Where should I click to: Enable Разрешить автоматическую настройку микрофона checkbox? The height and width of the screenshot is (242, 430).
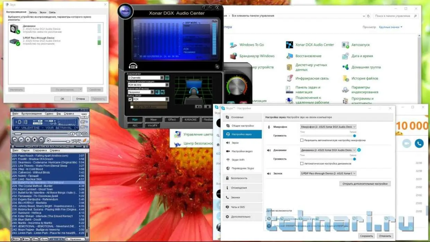pyautogui.click(x=302, y=140)
